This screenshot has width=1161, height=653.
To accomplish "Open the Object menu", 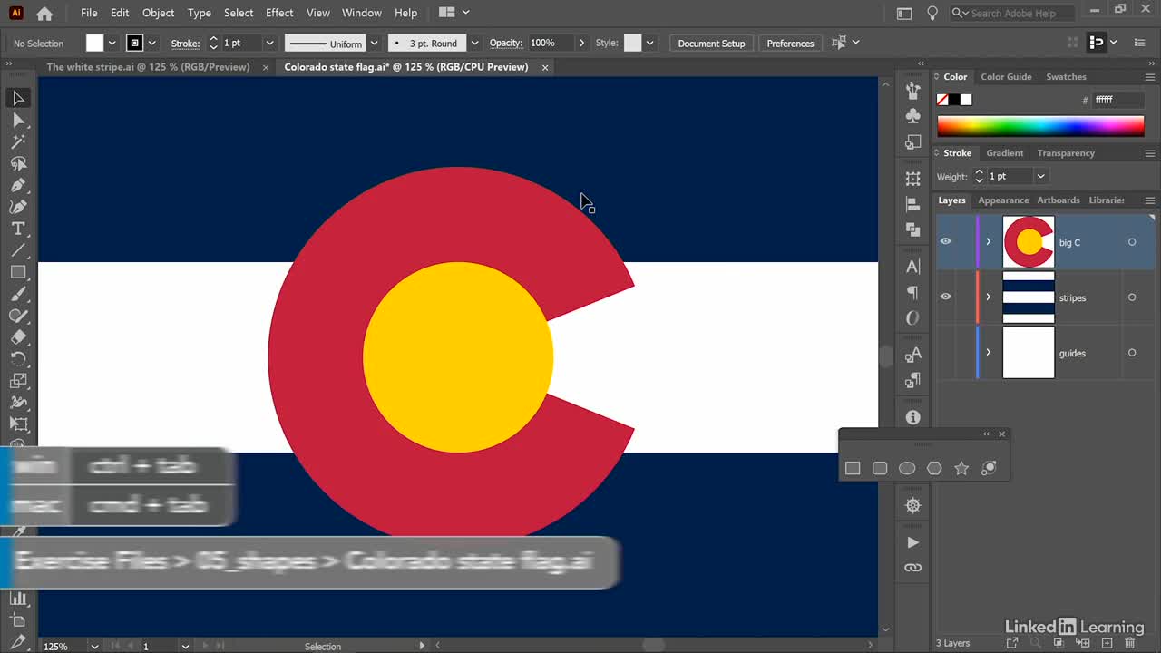I will tap(158, 13).
